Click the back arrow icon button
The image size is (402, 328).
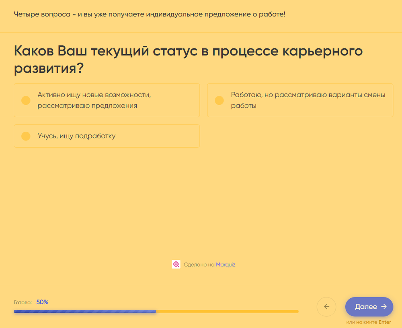click(x=326, y=306)
